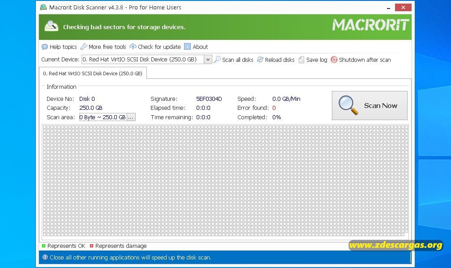Click the Capacity value 250.0 GB
The height and width of the screenshot is (268, 451).
pyautogui.click(x=91, y=108)
